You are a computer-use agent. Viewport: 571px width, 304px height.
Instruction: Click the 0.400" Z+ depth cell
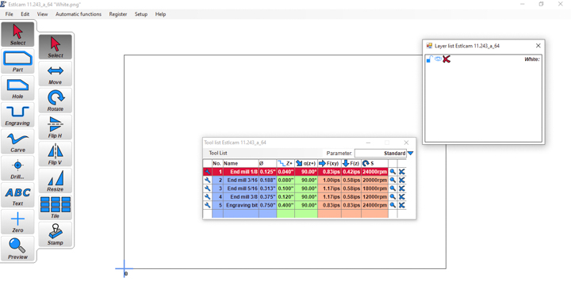pos(285,205)
